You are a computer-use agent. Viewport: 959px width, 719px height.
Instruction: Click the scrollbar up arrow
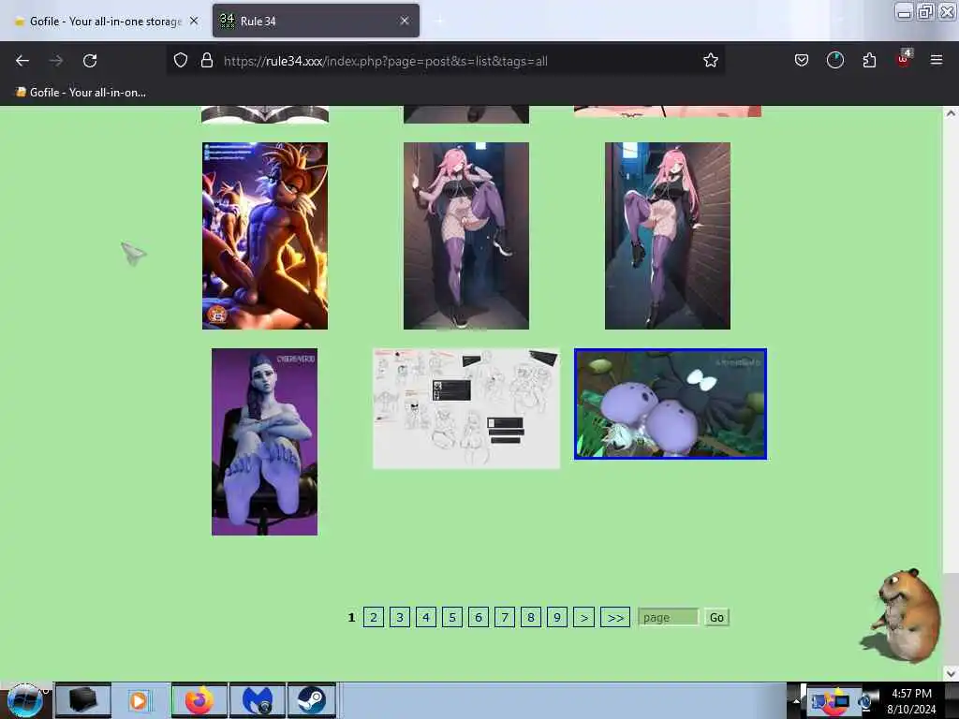pyautogui.click(x=951, y=113)
